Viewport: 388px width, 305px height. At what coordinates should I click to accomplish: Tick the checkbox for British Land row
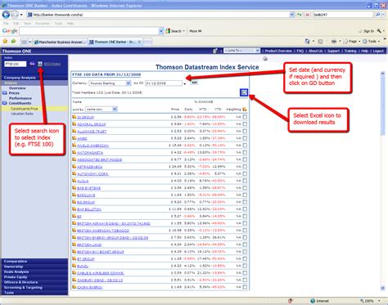pyautogui.click(x=245, y=244)
